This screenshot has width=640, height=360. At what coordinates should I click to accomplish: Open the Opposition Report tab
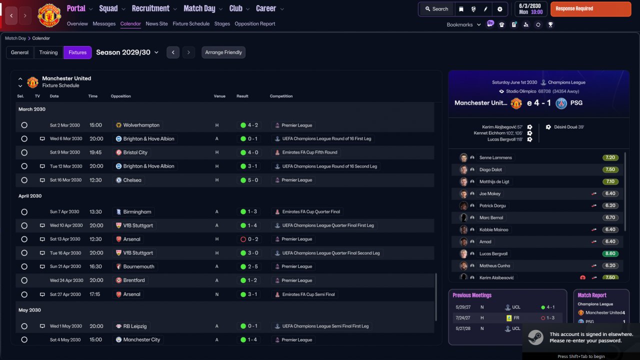255,23
